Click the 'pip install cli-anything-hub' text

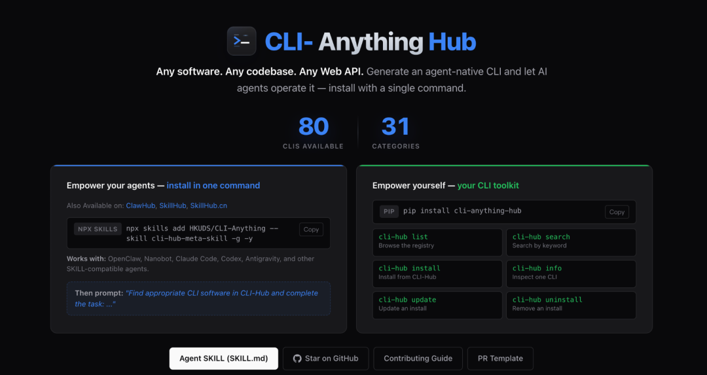point(462,211)
